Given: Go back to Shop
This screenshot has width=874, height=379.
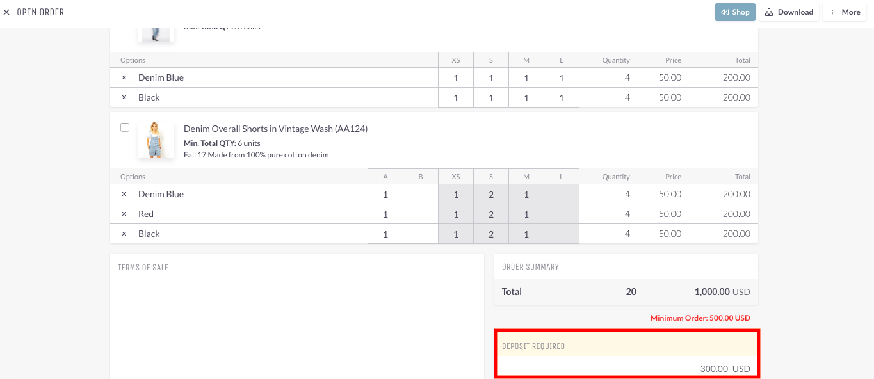Looking at the screenshot, I should [x=735, y=12].
